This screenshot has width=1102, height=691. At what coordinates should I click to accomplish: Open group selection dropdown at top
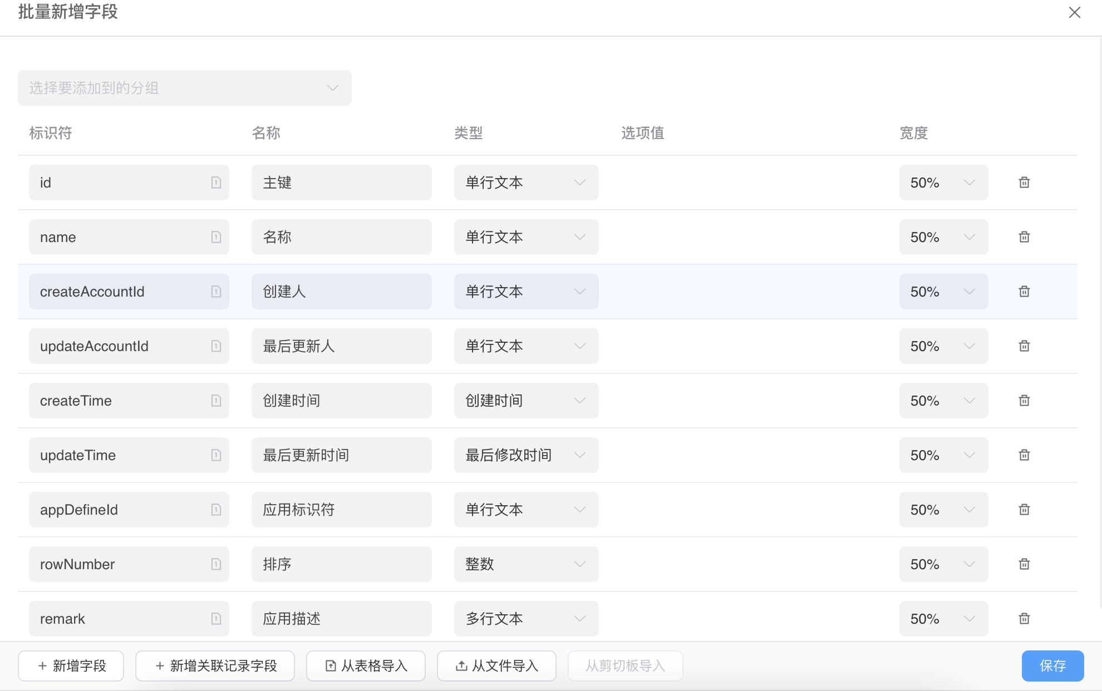tap(184, 88)
